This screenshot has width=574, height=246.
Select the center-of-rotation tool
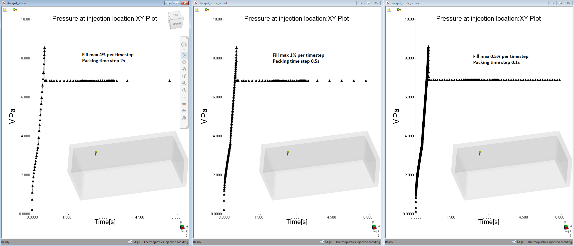[x=184, y=97]
